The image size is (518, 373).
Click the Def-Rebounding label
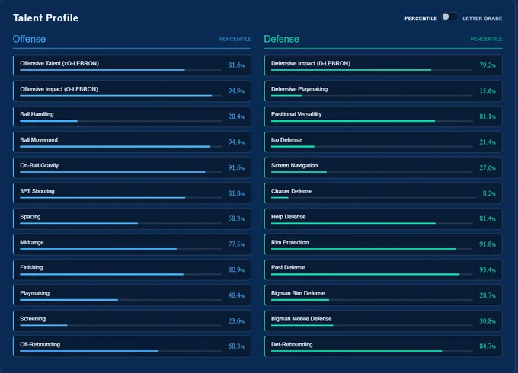292,344
